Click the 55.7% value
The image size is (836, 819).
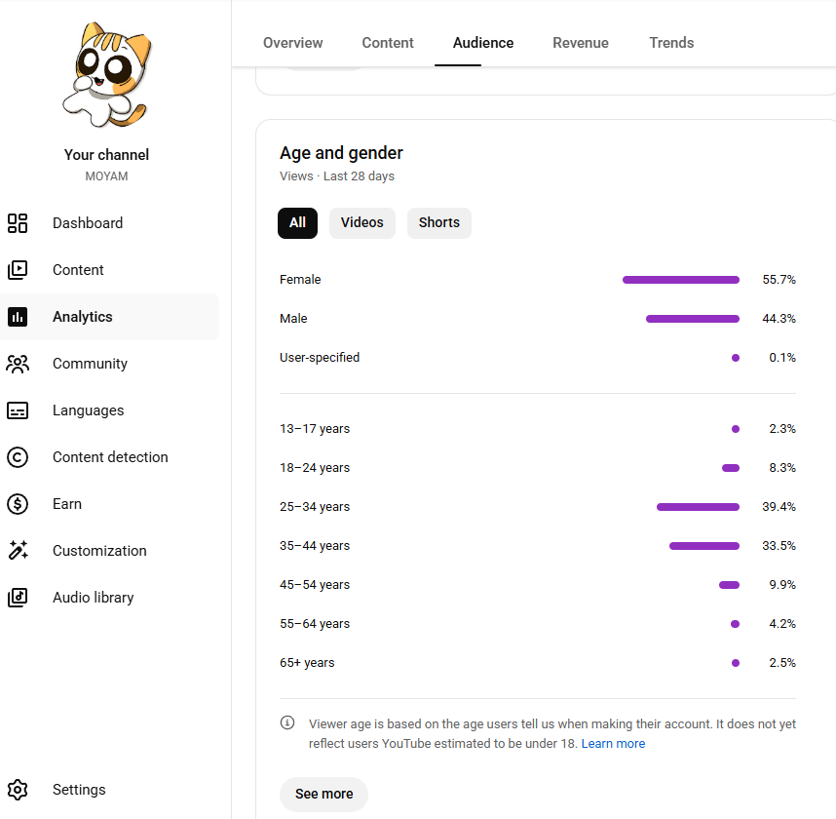[779, 280]
